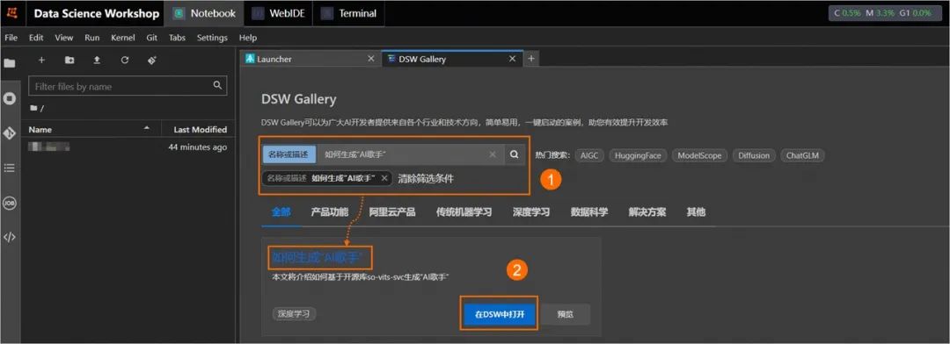Screen dimensions: 950x344
Task: Click the Terminal tab icon
Action: [x=326, y=13]
